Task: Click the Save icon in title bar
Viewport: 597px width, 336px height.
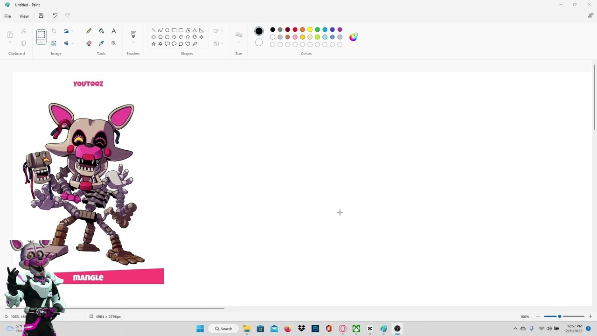Action: (41, 16)
